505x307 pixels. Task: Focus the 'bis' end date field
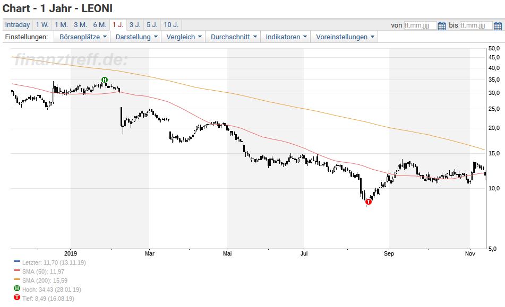[x=476, y=25]
